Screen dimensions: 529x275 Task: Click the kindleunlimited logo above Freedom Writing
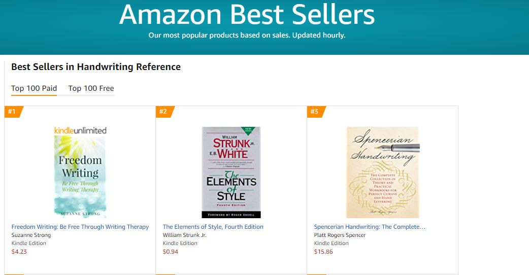point(80,130)
